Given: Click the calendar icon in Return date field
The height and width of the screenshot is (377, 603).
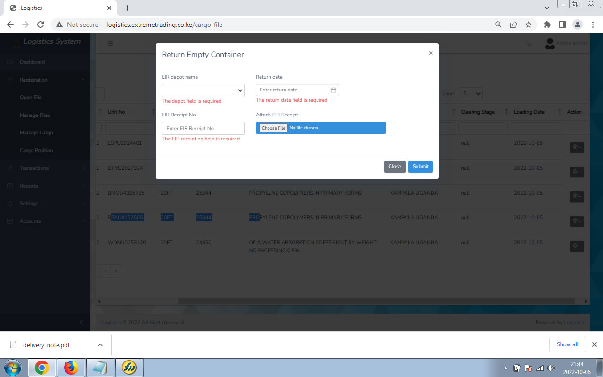Looking at the screenshot, I should [x=333, y=90].
